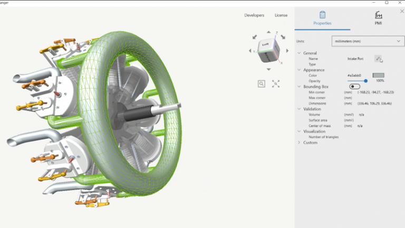Open the Units millimeters dropdown

point(368,41)
